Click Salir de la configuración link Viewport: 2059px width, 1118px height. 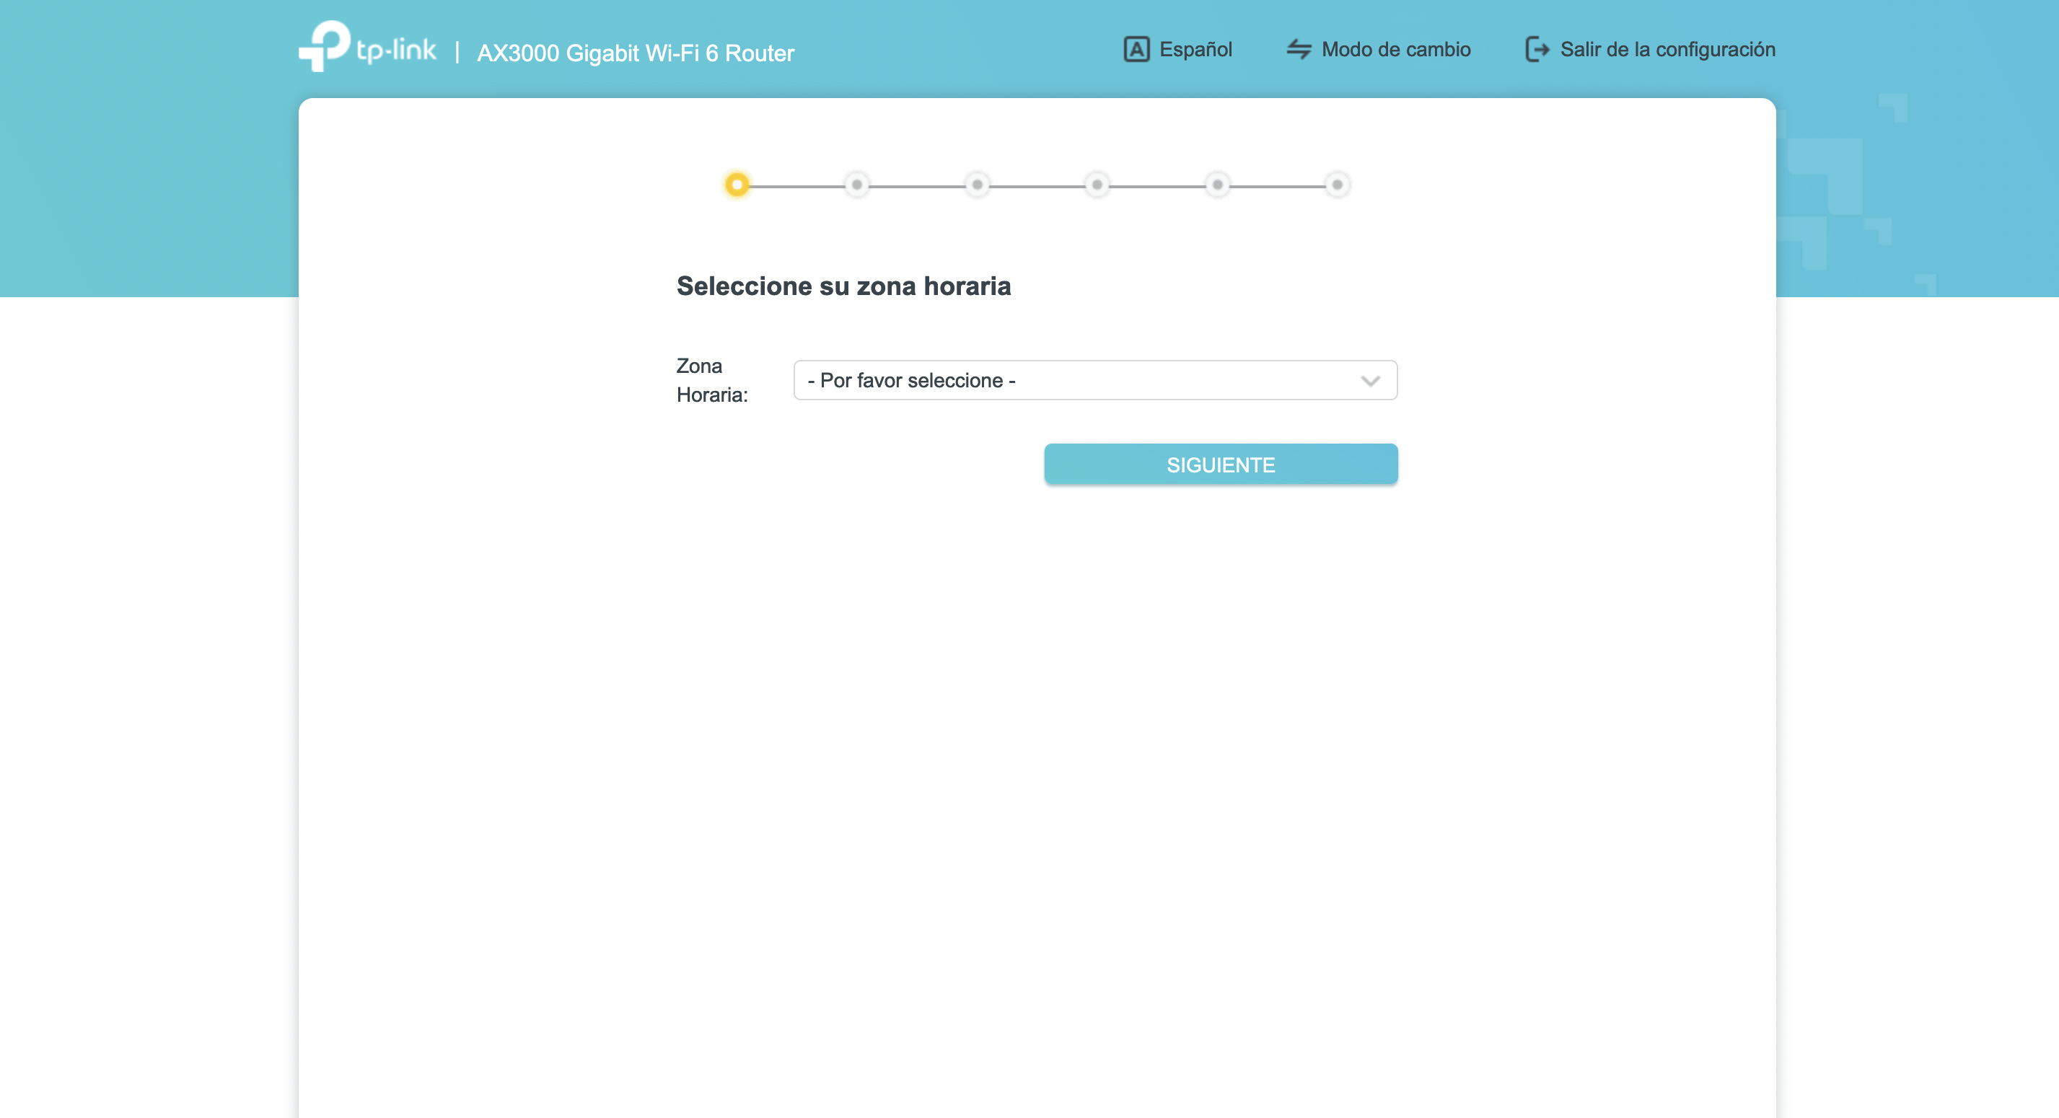click(x=1667, y=50)
